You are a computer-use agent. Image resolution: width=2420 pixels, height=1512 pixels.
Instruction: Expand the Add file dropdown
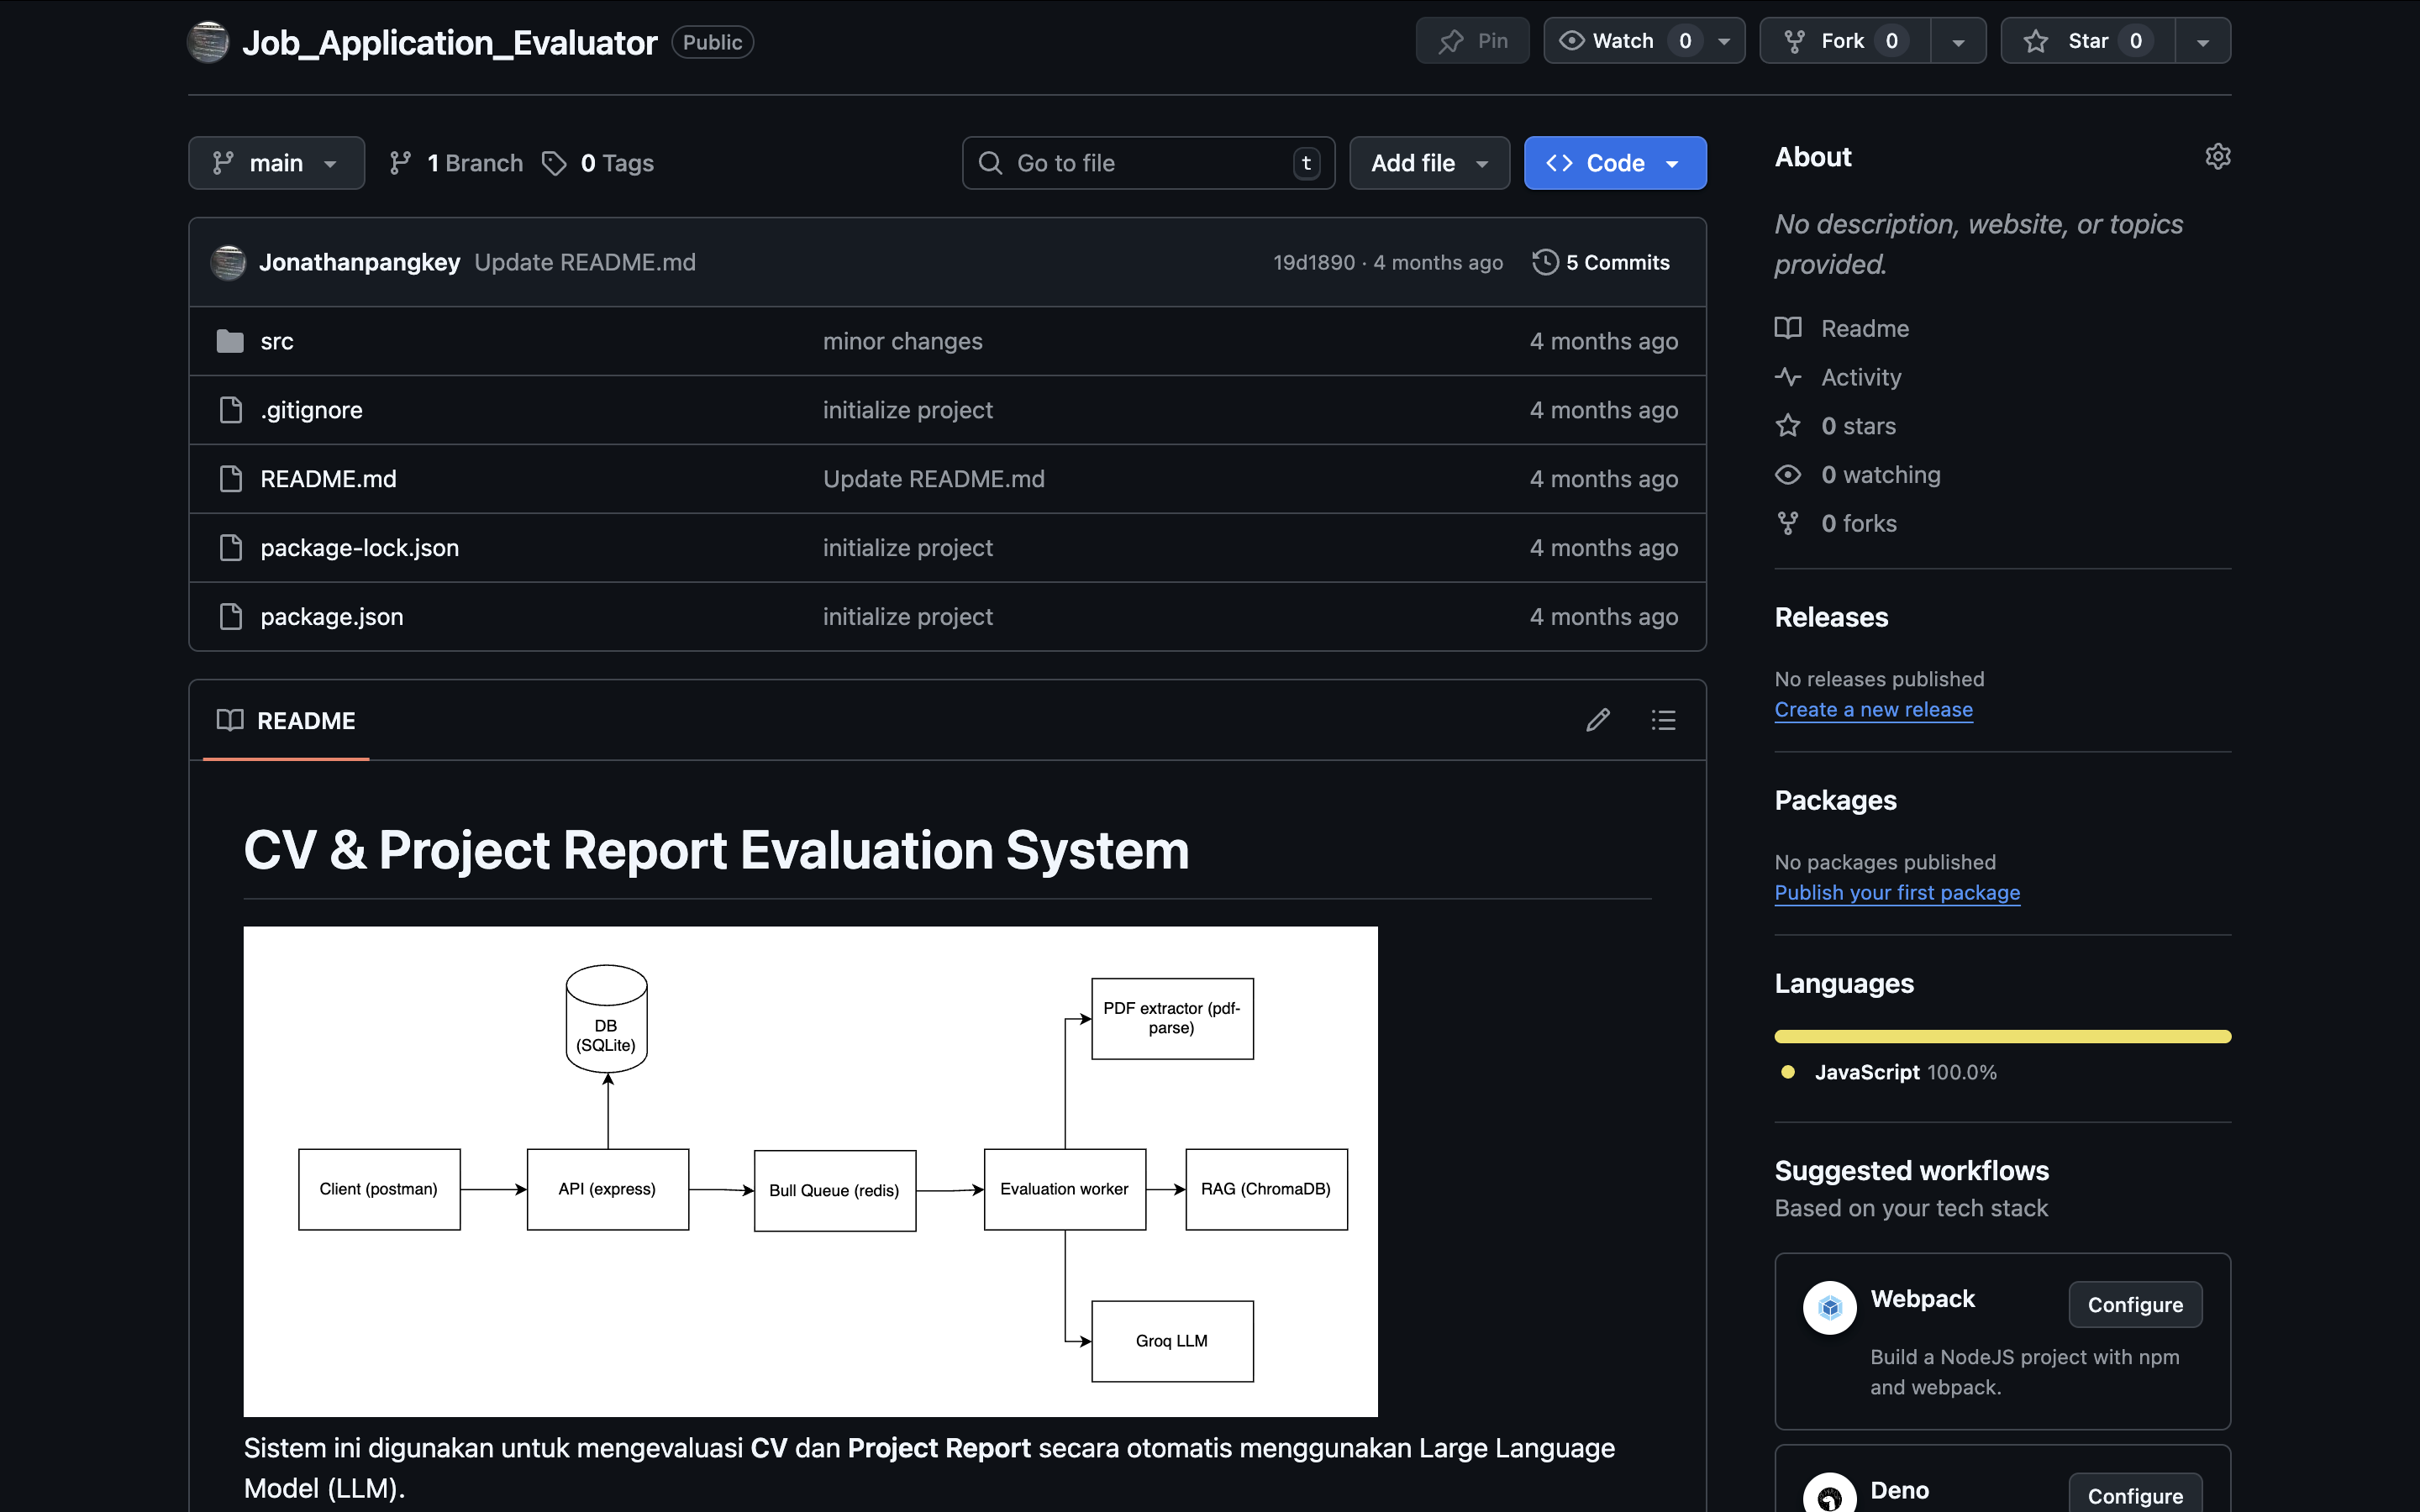pyautogui.click(x=1429, y=163)
